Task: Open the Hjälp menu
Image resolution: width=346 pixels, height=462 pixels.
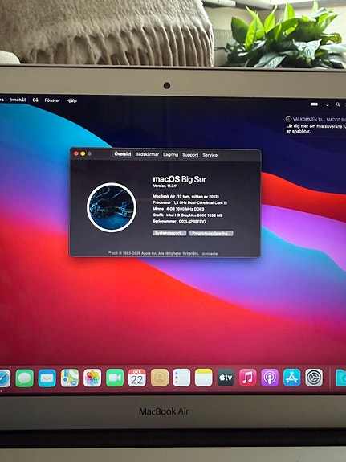Action: tap(71, 100)
